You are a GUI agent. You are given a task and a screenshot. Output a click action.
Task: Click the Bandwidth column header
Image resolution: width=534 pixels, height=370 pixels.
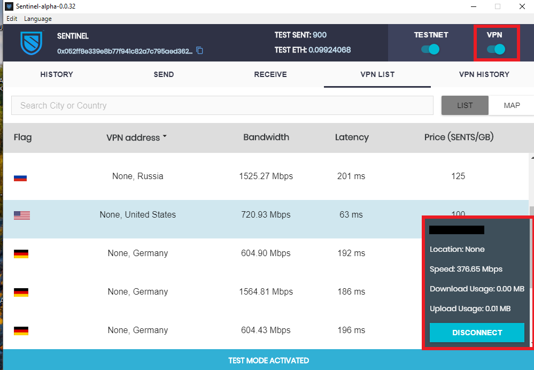tap(266, 137)
